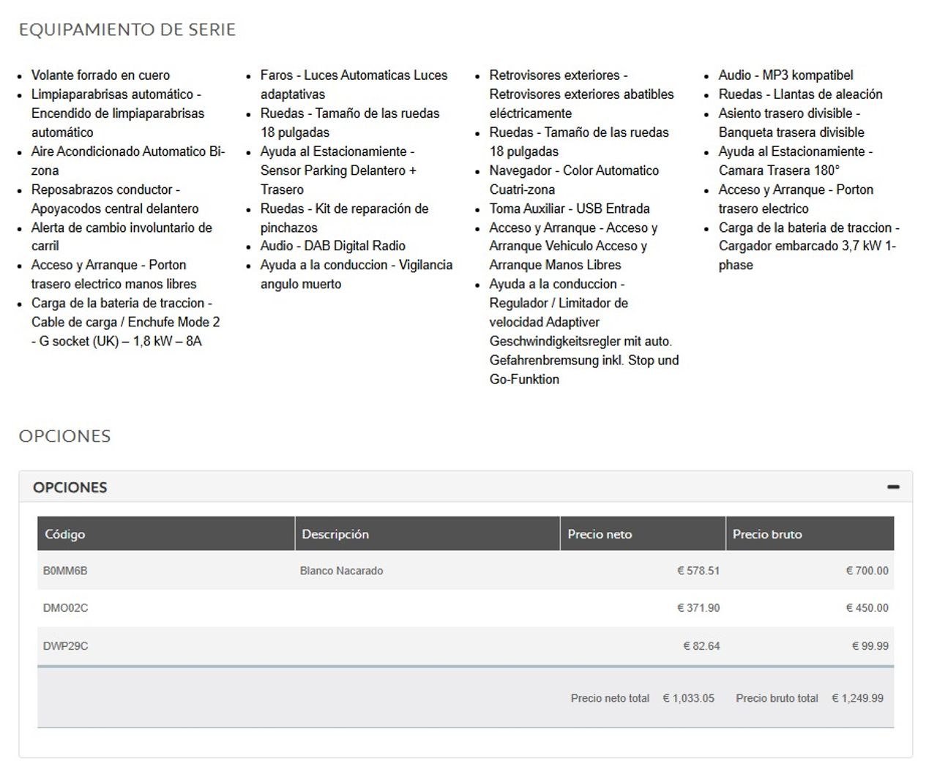
Task: Click 'Retrovisores exteriores abatibles eléctricamente' item
Action: click(x=581, y=94)
